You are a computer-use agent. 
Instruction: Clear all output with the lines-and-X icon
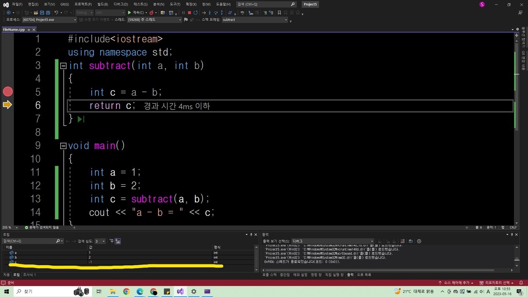pos(403,241)
